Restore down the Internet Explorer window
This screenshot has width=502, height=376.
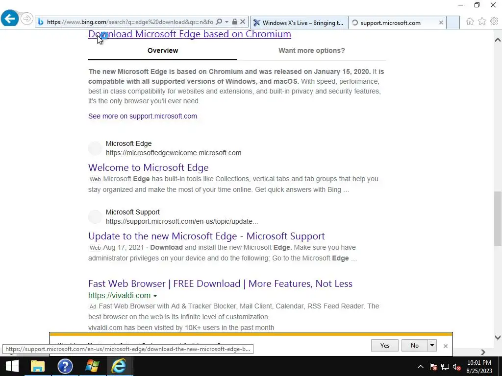point(477,5)
